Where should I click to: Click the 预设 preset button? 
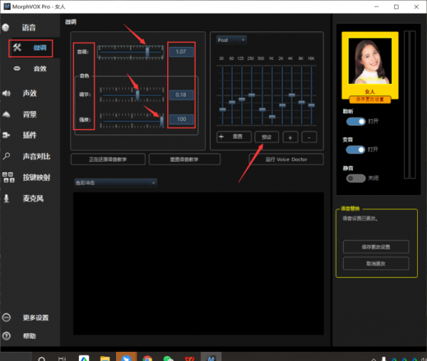267,137
